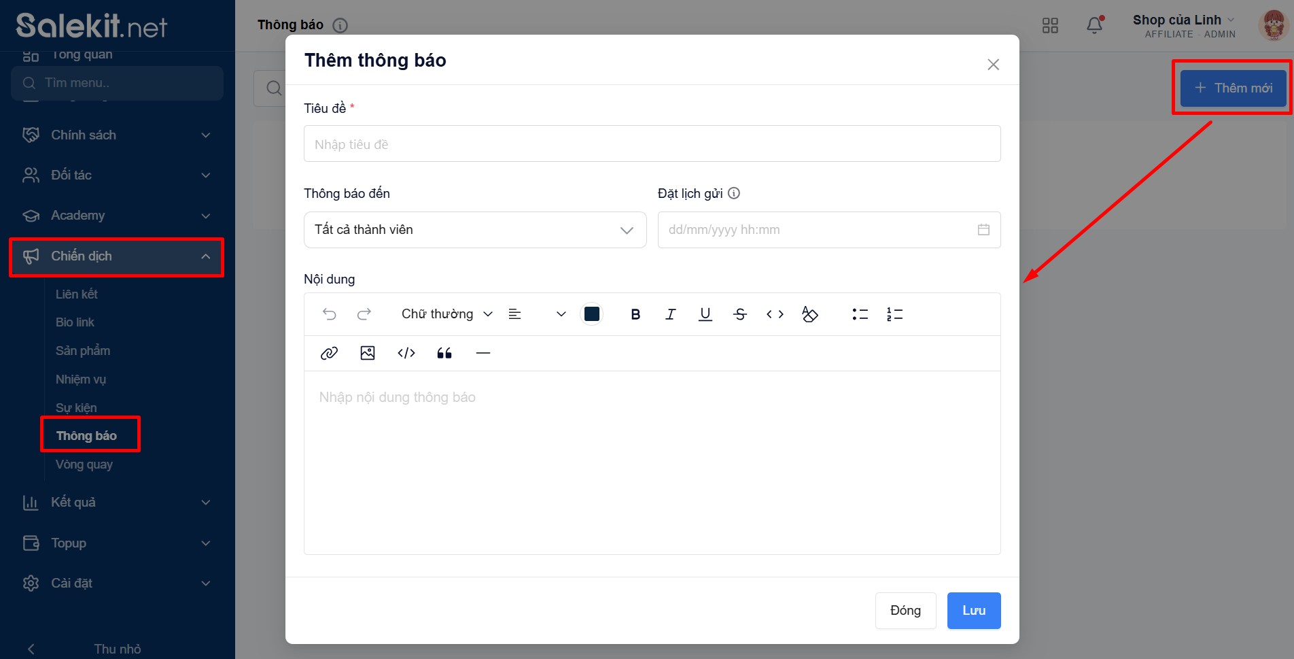
Task: Insert a bulleted list
Action: (860, 314)
